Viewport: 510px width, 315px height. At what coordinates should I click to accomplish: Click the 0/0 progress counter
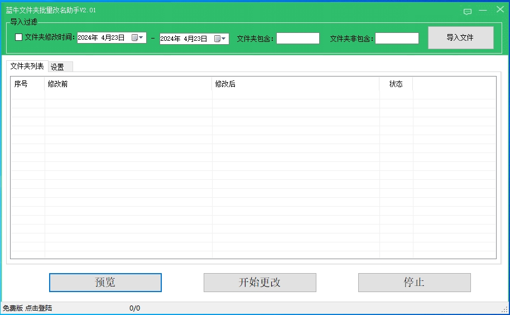coord(134,308)
